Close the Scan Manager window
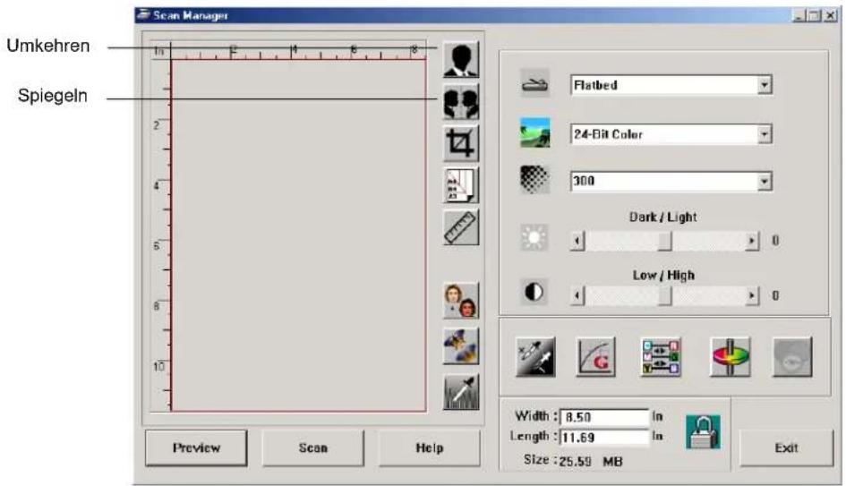This screenshot has height=486, width=846. (831, 15)
